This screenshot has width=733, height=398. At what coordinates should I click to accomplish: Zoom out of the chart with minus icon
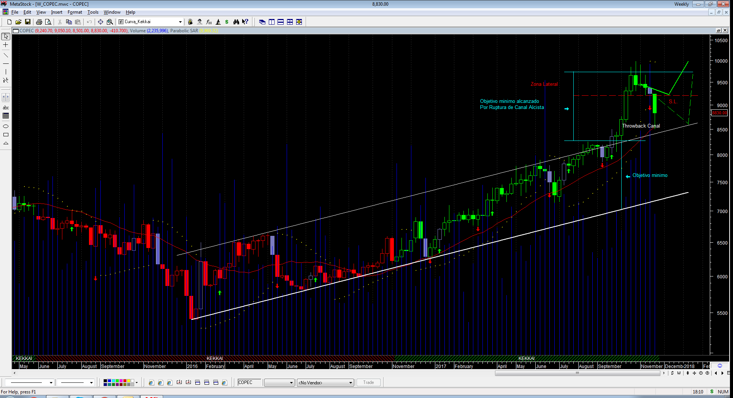click(701, 373)
